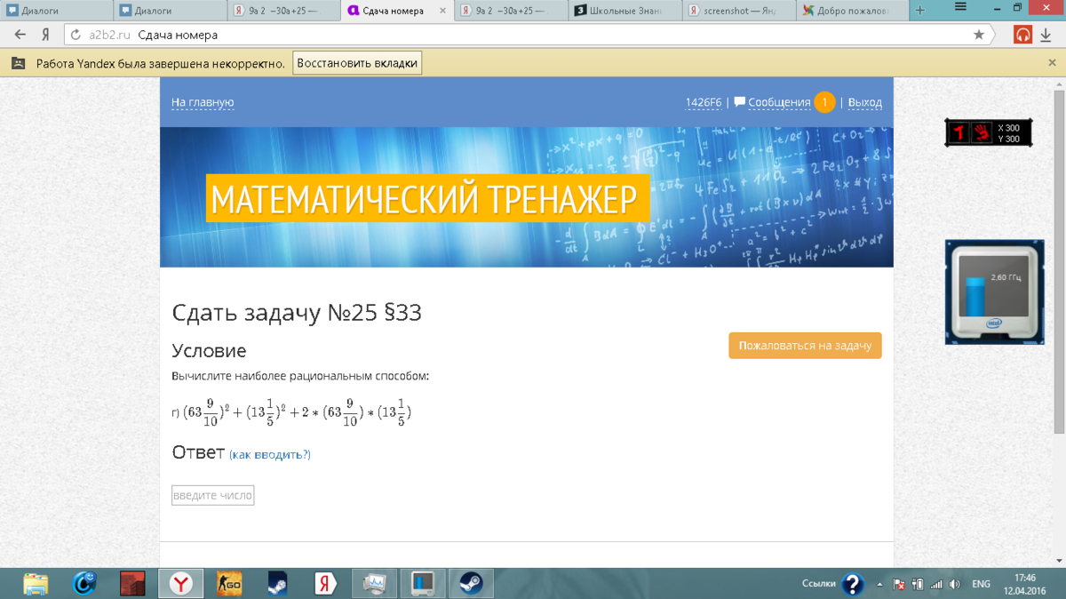The height and width of the screenshot is (599, 1066).
Task: Dismiss the yellow notification bar
Action: 1052,64
